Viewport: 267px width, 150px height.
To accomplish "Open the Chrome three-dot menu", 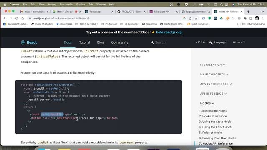I will 263,18.
